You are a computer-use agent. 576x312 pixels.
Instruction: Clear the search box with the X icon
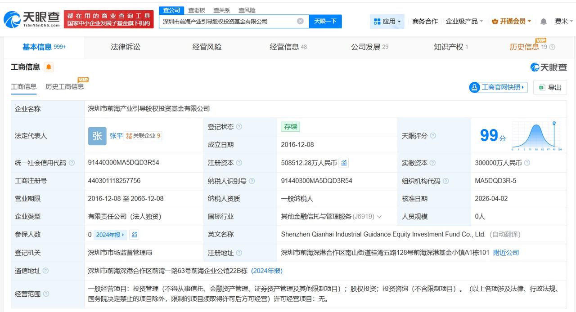click(x=300, y=21)
